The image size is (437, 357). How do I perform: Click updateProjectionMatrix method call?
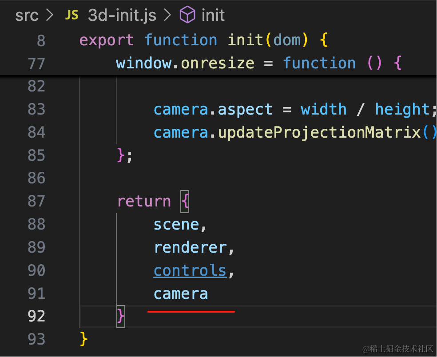click(319, 133)
